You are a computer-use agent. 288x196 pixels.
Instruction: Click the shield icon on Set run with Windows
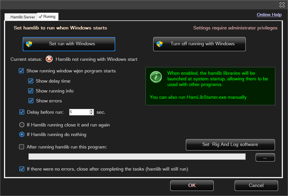click(29, 44)
